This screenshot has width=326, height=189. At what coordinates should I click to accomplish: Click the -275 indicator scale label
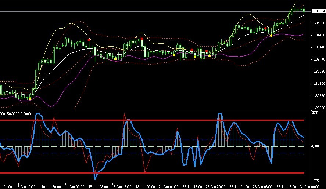(316, 181)
